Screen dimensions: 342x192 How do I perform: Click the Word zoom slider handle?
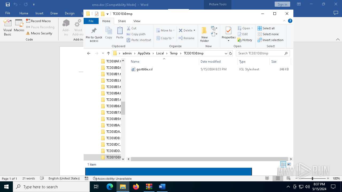click(312, 178)
